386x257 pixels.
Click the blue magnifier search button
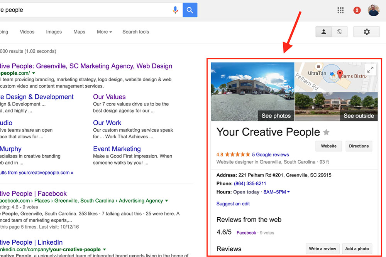coord(190,10)
